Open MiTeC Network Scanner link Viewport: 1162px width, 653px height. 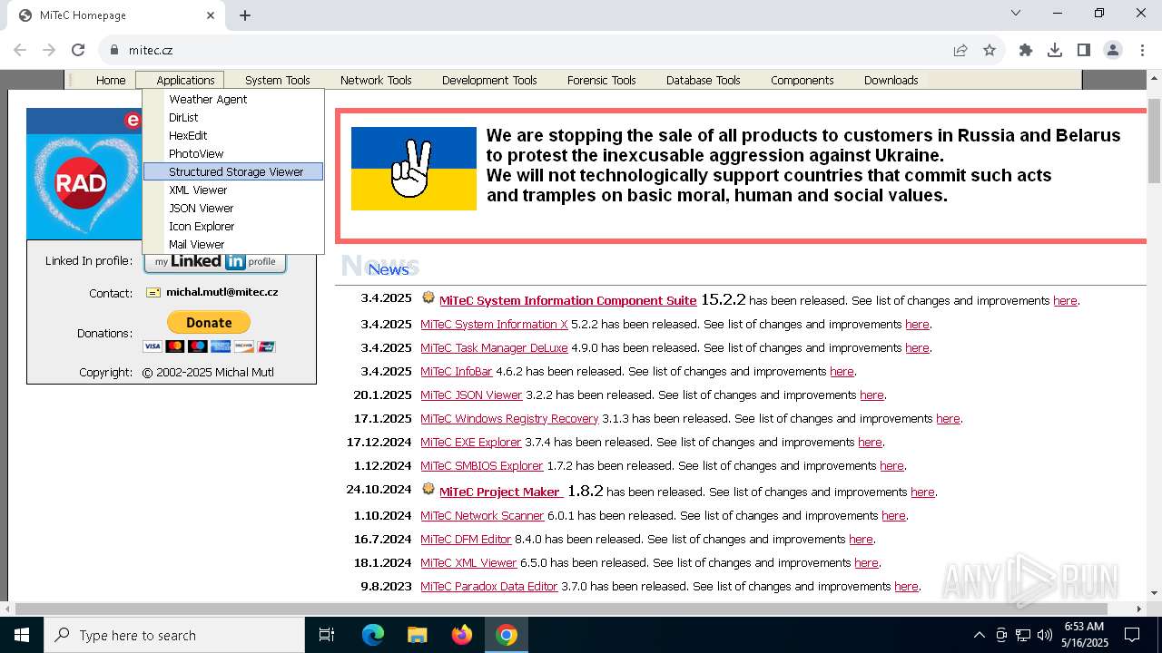(x=482, y=515)
